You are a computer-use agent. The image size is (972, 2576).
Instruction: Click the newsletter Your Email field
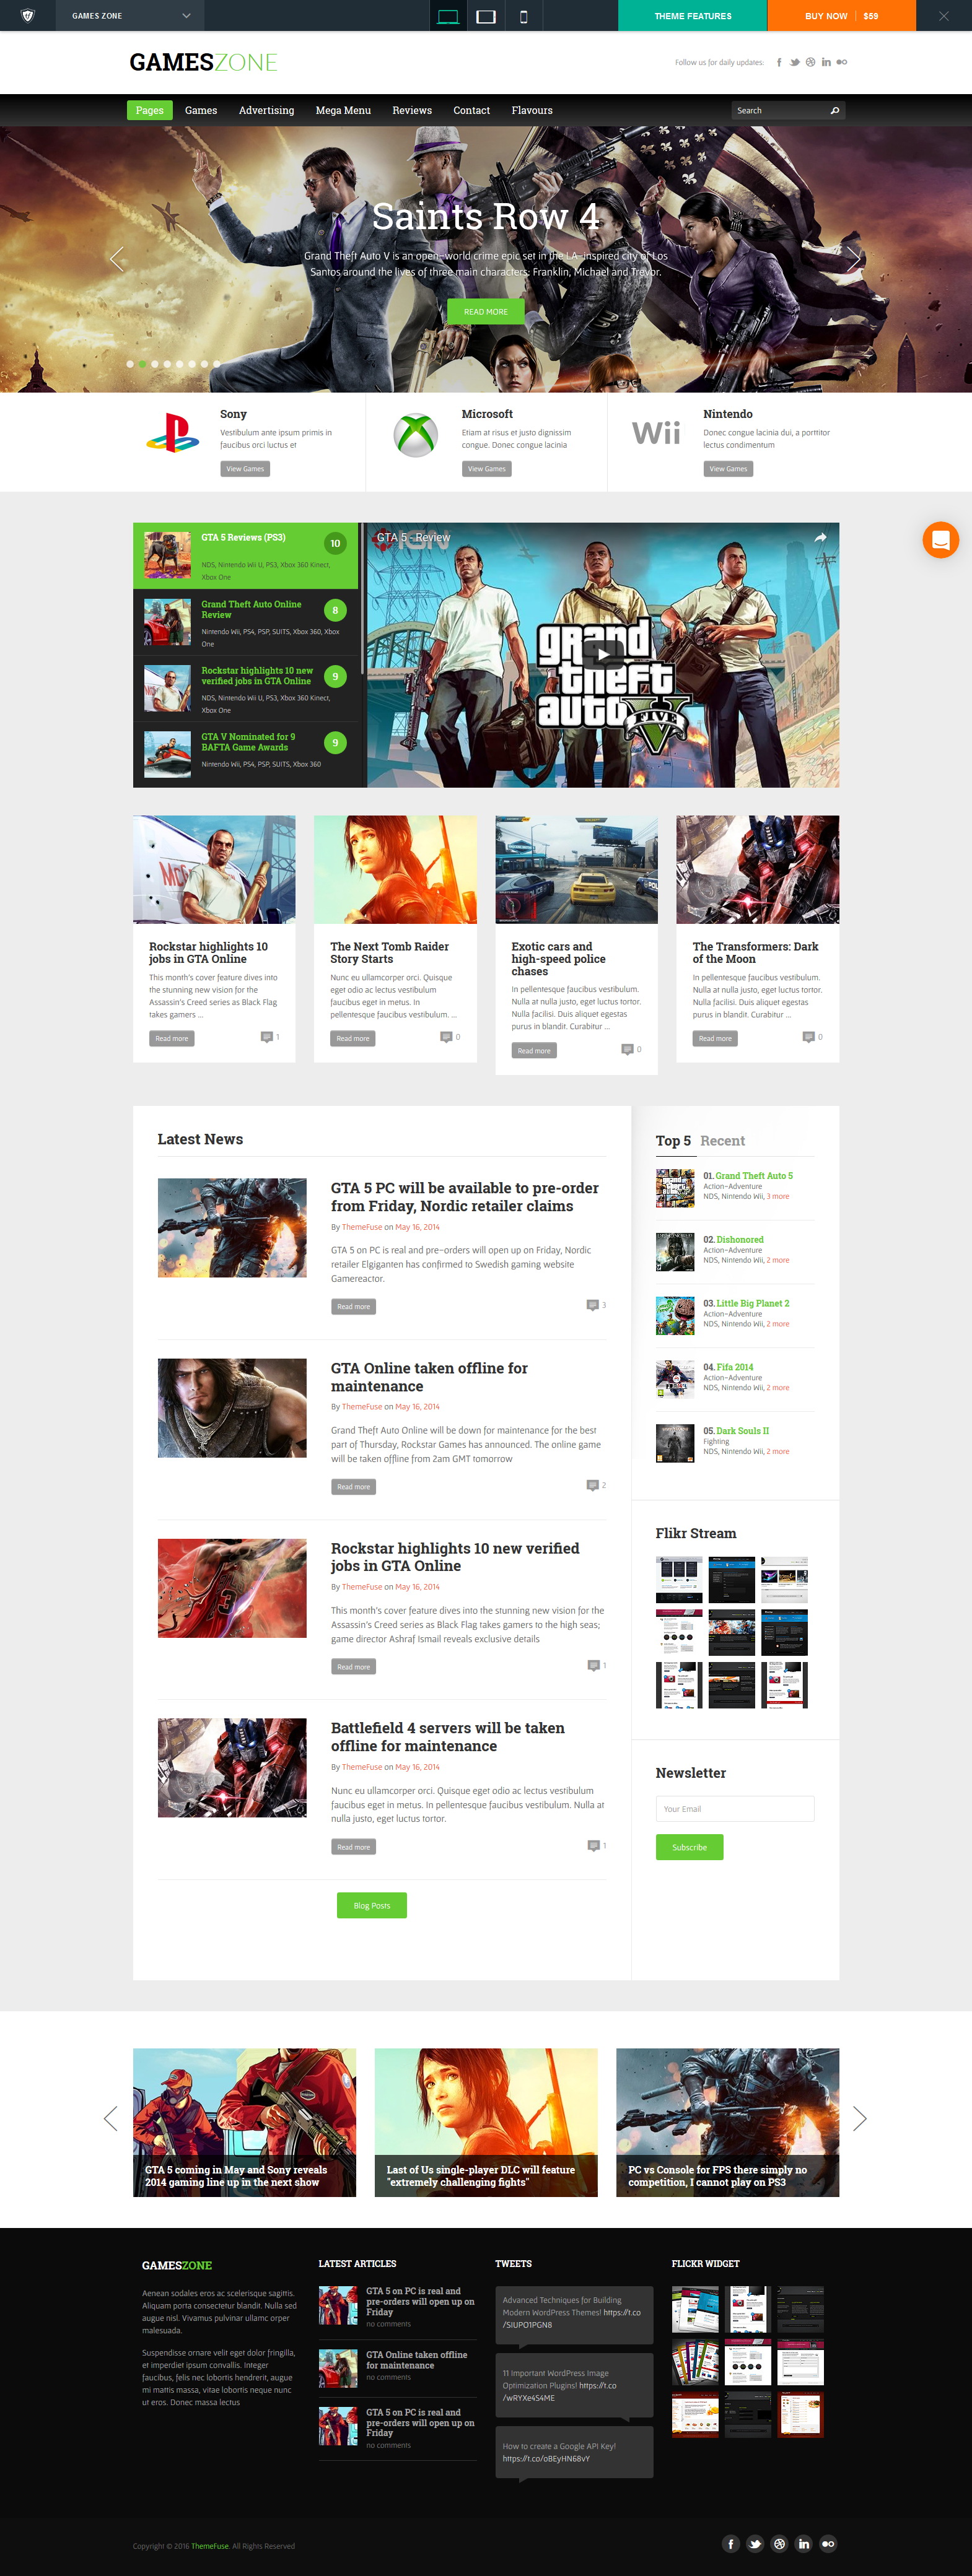coord(735,1808)
